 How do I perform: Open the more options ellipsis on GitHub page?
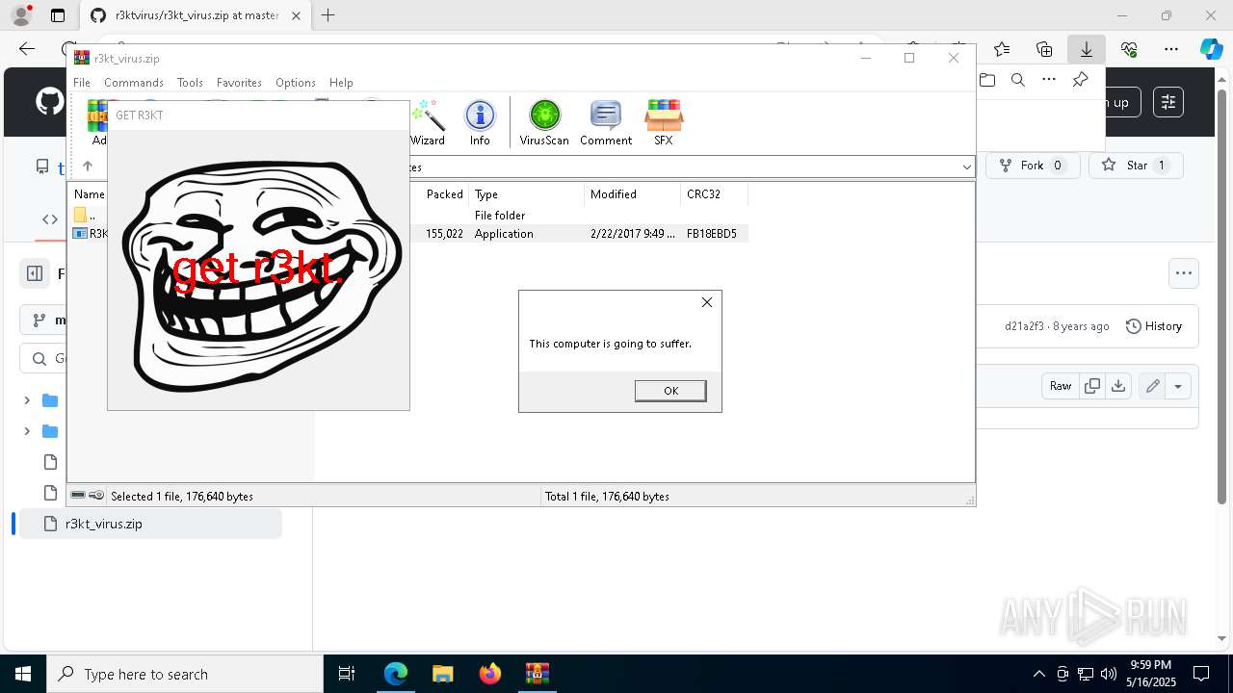pyautogui.click(x=1184, y=273)
